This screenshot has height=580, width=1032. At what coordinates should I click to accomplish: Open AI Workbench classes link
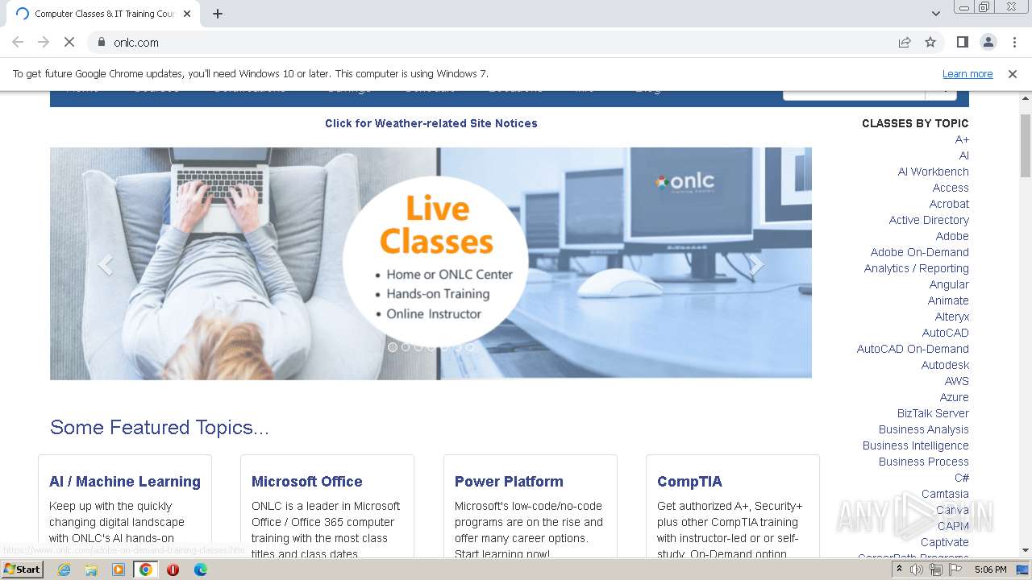point(934,172)
